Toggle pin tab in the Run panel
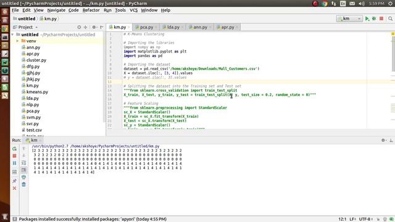Image resolution: width=395 pixels, height=222 pixels. (15, 181)
